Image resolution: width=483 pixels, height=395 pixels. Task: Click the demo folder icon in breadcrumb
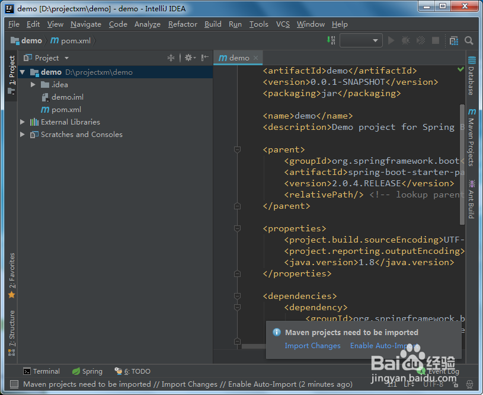15,40
